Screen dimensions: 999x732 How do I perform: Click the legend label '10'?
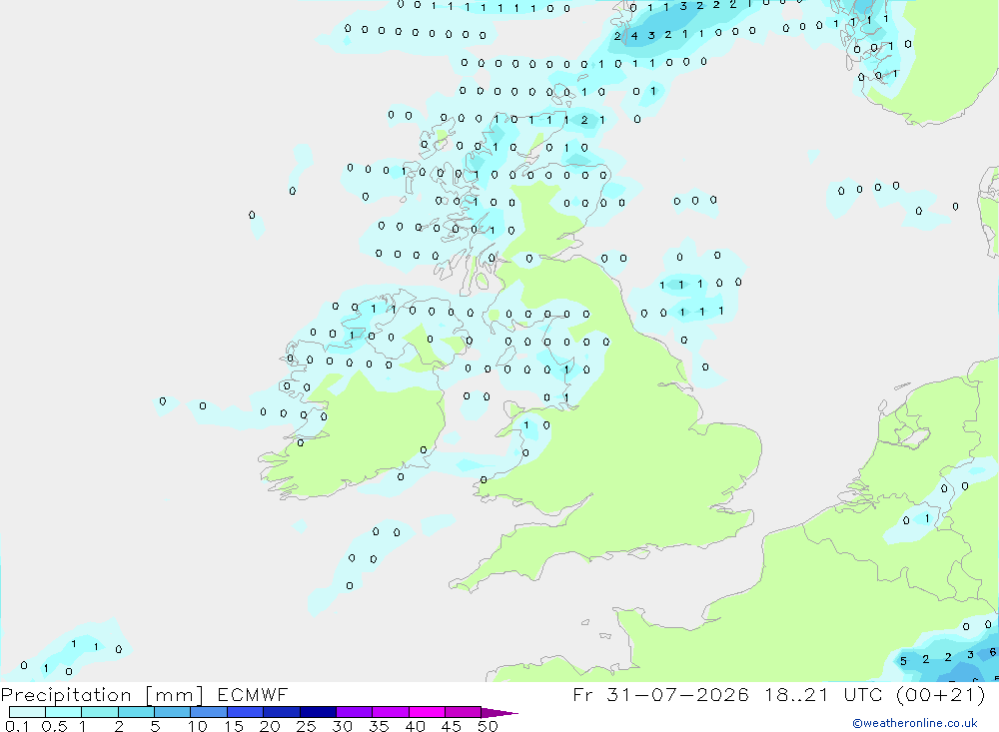click(198, 726)
